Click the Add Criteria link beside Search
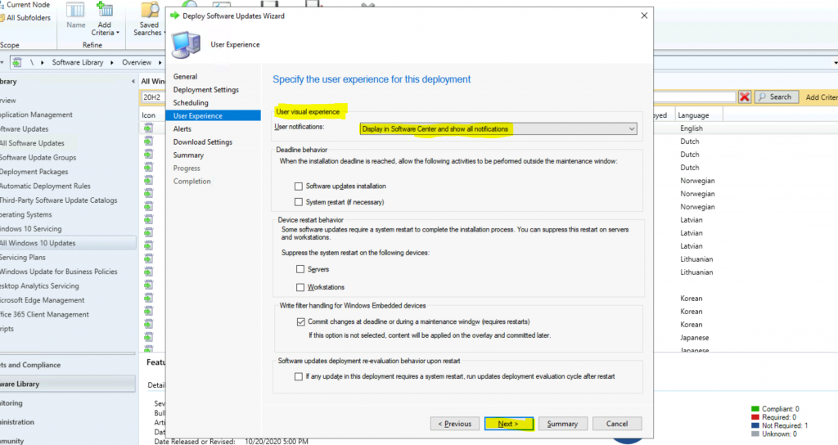 [x=822, y=97]
